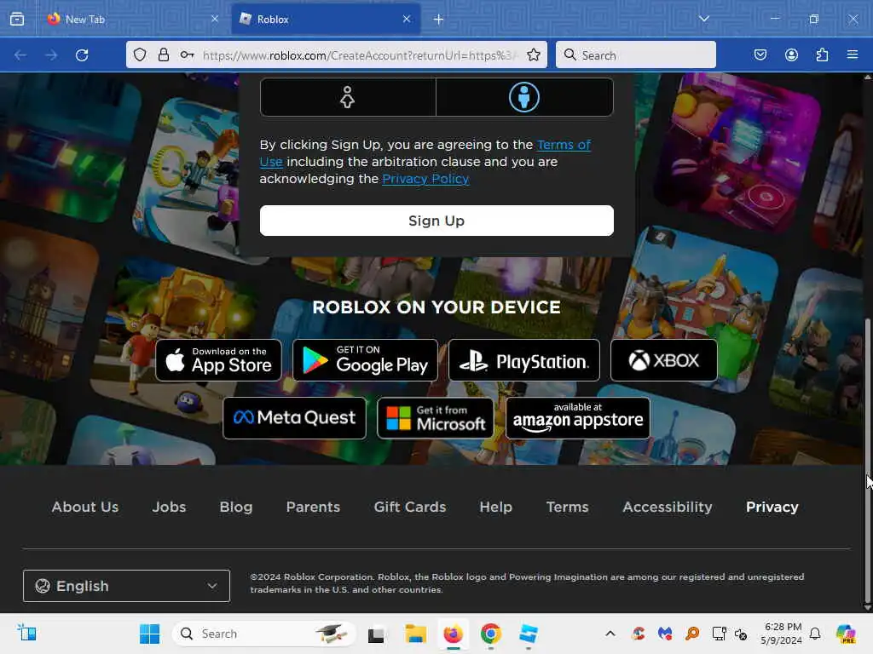Open the Gift Cards footer link
Screen dimensions: 873x654
coord(410,508)
